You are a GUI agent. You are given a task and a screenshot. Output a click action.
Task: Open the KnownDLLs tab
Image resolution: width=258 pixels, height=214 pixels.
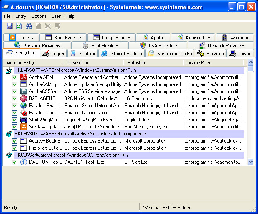(x=193, y=37)
